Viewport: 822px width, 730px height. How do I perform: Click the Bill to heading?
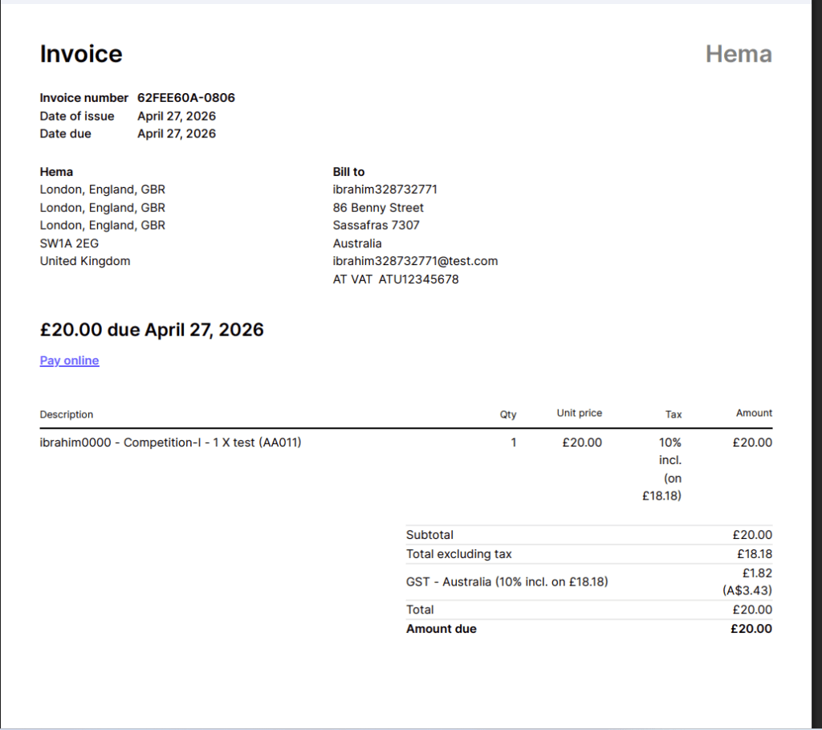coord(348,172)
